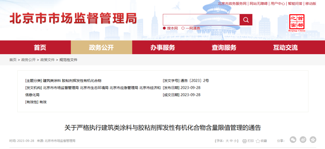
Task: Set font size to 中
Action: point(231,141)
